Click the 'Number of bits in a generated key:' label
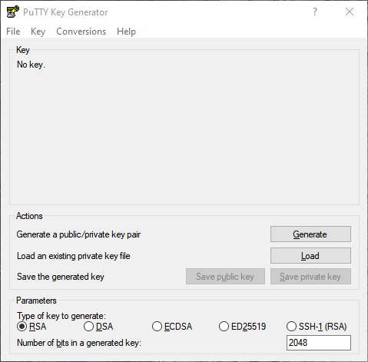Viewport: 368px width, 362px height. (x=79, y=343)
